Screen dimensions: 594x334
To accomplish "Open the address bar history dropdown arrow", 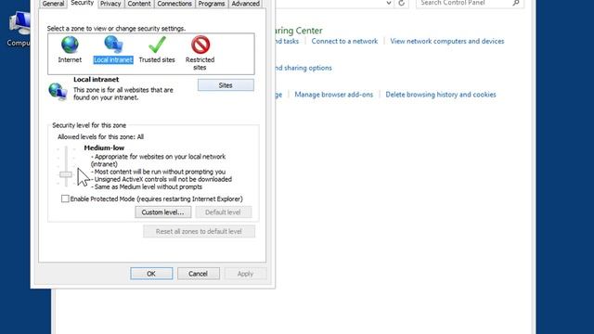I will click(389, 4).
